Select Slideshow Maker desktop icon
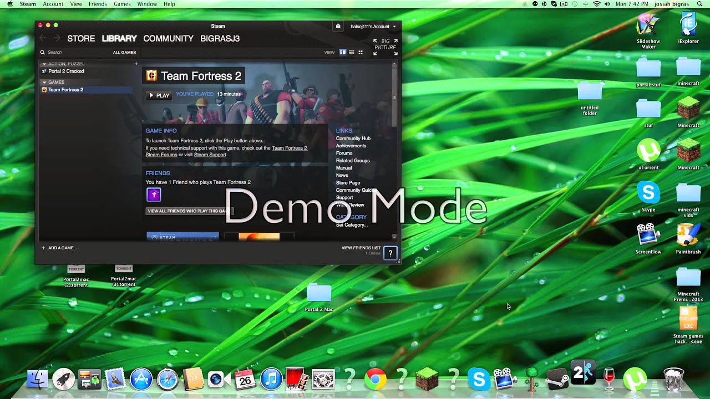The image size is (710, 399). (x=648, y=30)
